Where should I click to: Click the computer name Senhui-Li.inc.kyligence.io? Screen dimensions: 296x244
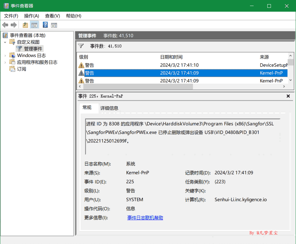(x=241, y=200)
